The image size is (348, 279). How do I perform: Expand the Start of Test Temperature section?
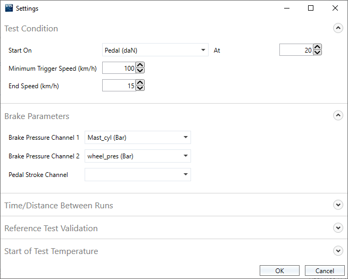point(338,251)
